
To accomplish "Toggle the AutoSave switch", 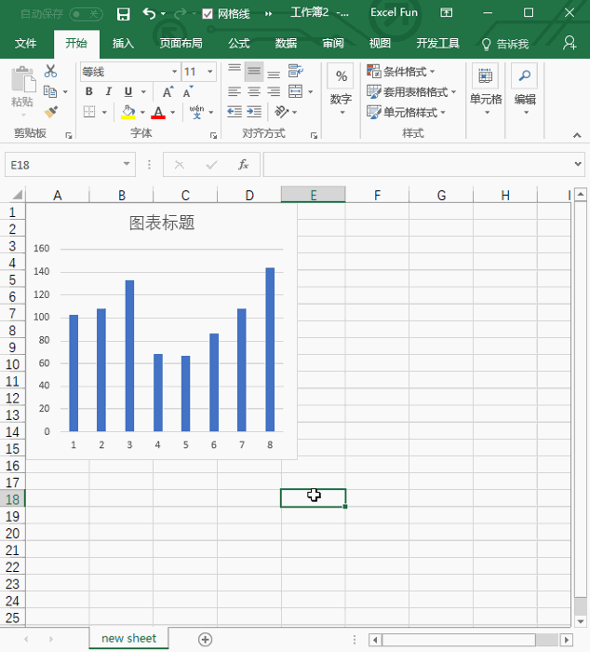I will pyautogui.click(x=85, y=14).
